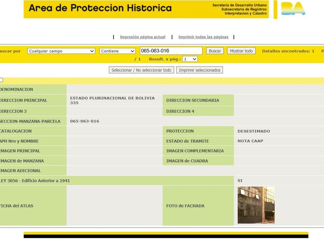Viewport: 324px width, 243px height.
Task: Click the Area de Proteccion Historica banner title
Action: click(100, 8)
